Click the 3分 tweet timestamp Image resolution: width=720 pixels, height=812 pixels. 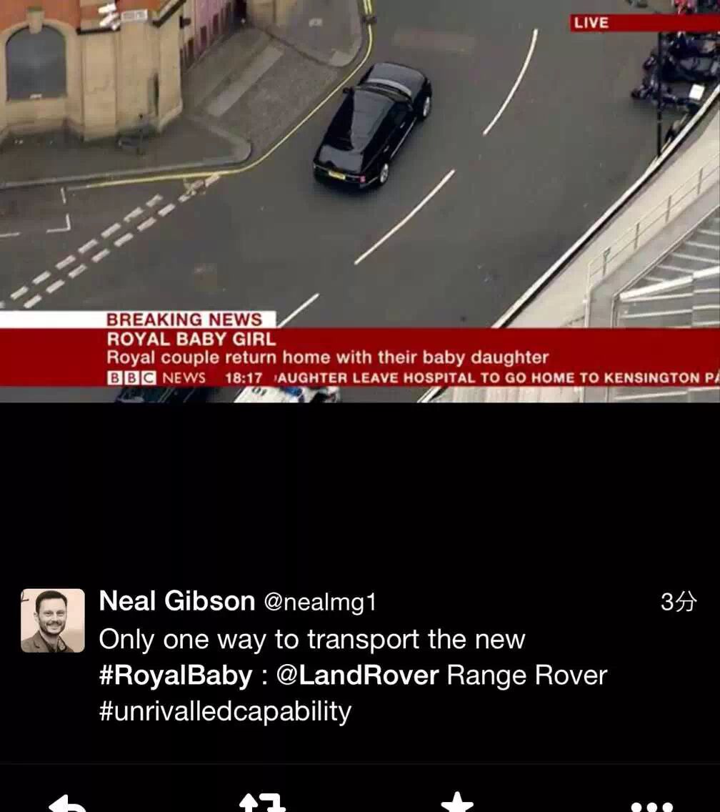coord(679,601)
